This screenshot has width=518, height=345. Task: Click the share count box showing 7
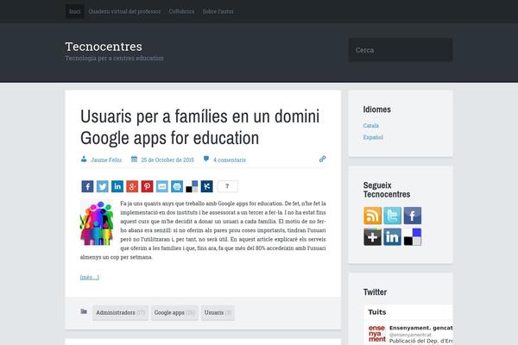pyautogui.click(x=227, y=186)
